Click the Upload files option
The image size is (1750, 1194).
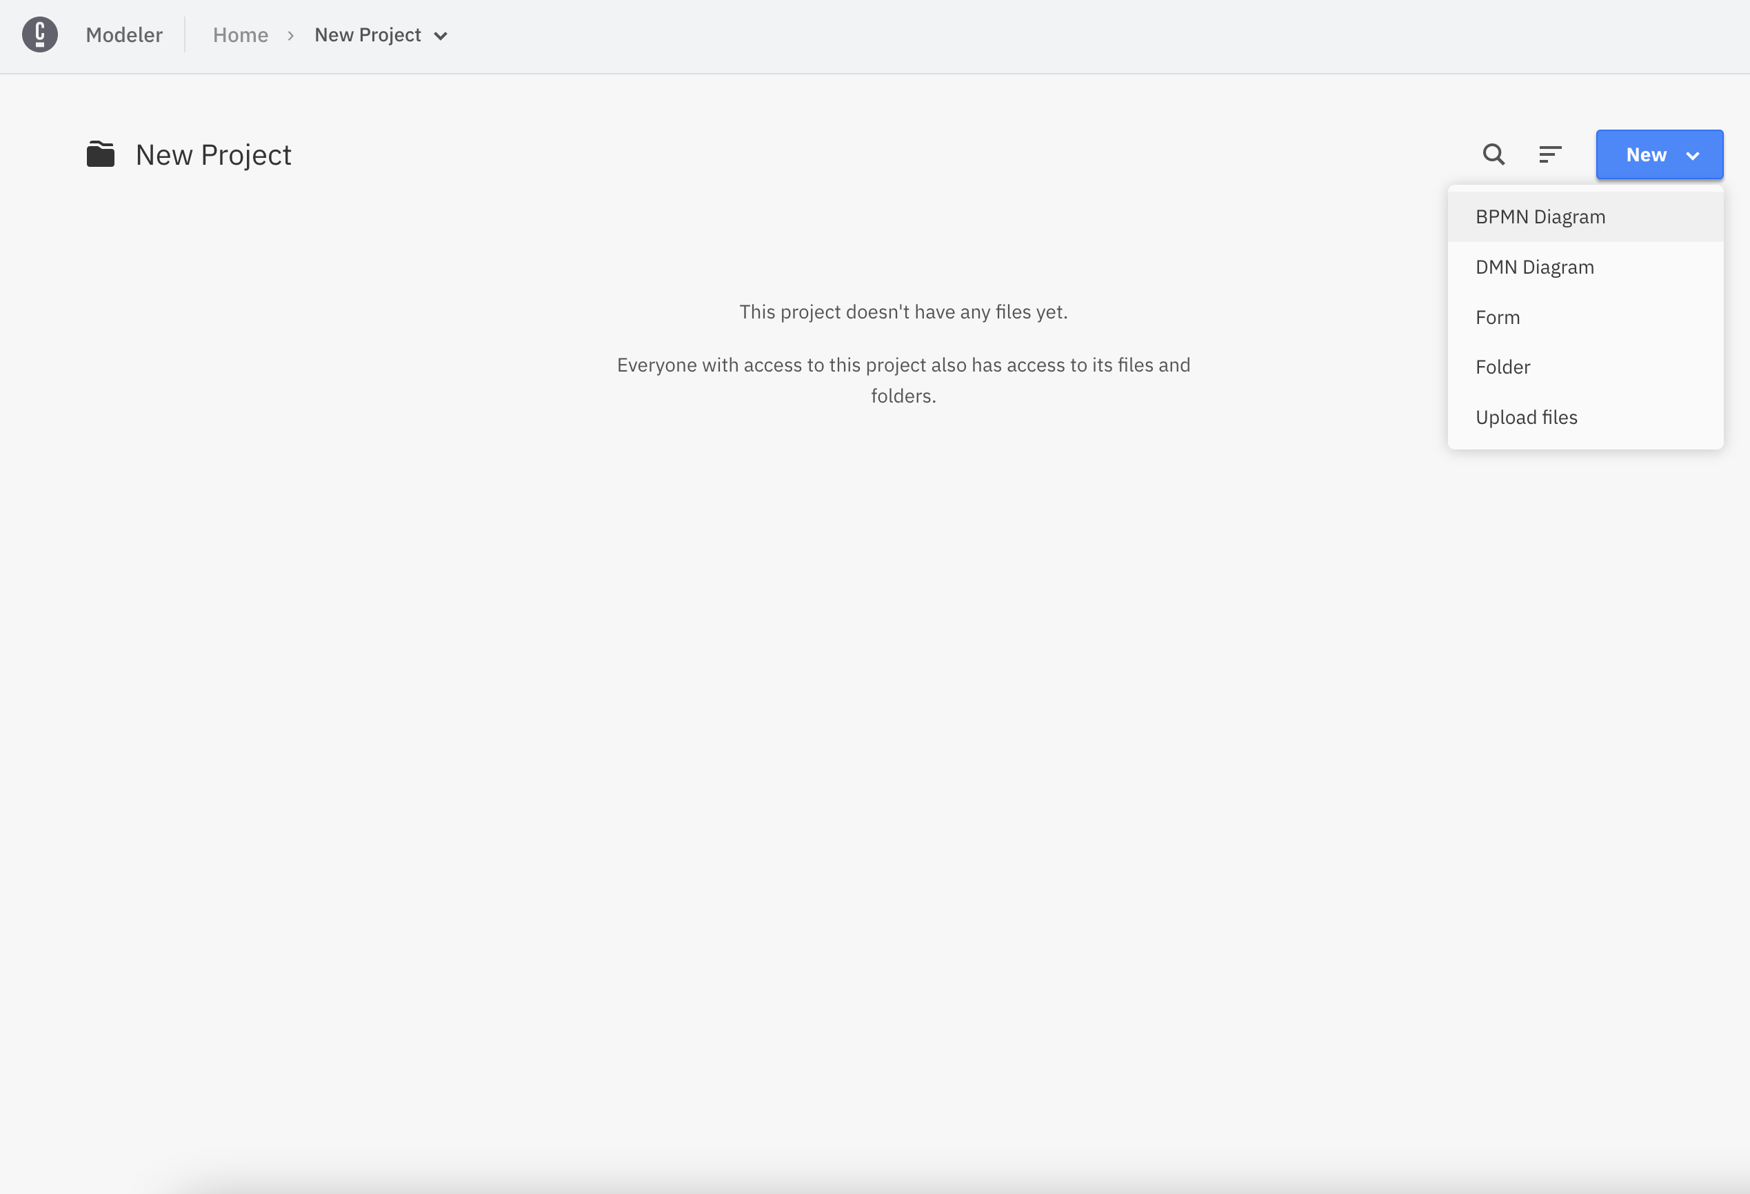(1527, 416)
